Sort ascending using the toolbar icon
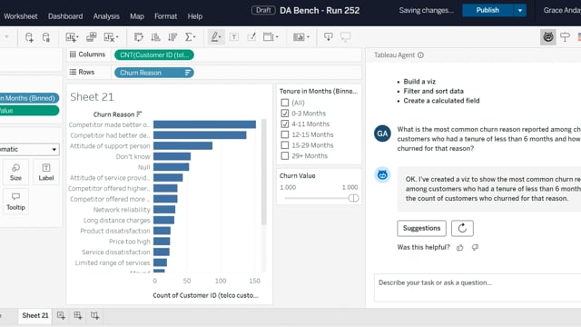 pos(155,37)
